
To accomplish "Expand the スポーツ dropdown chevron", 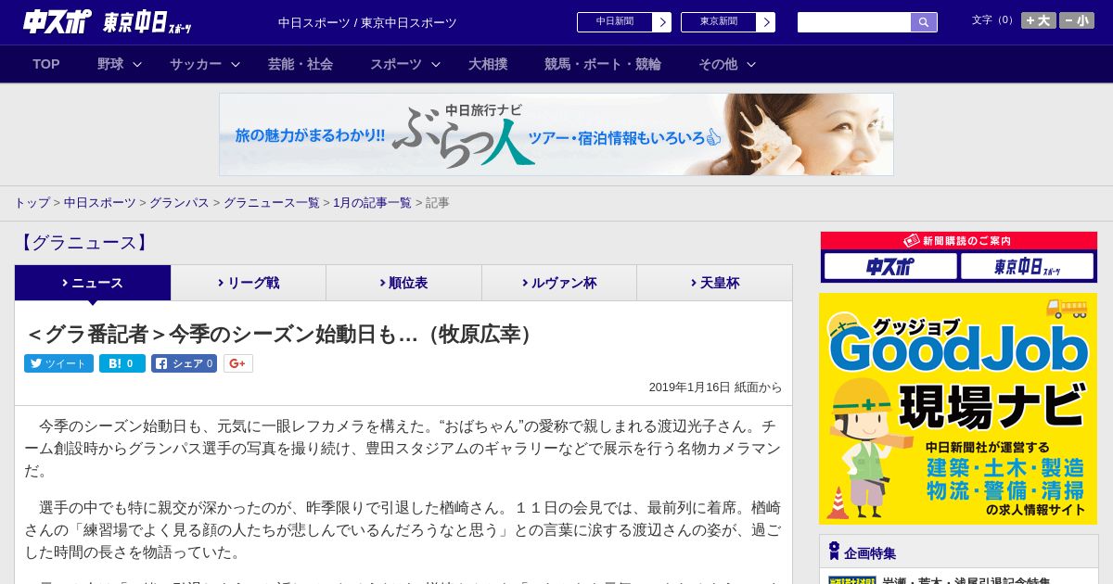I will tap(436, 64).
